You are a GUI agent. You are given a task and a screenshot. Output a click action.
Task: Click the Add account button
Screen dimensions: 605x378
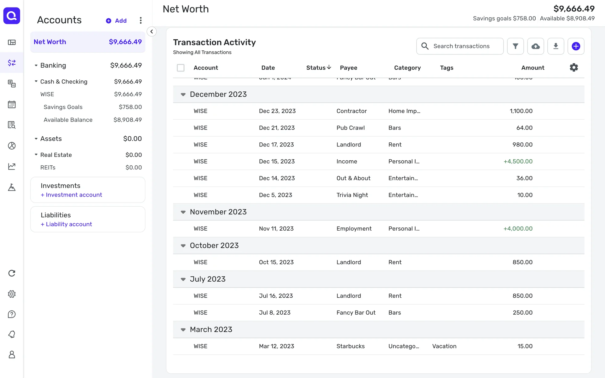(116, 21)
